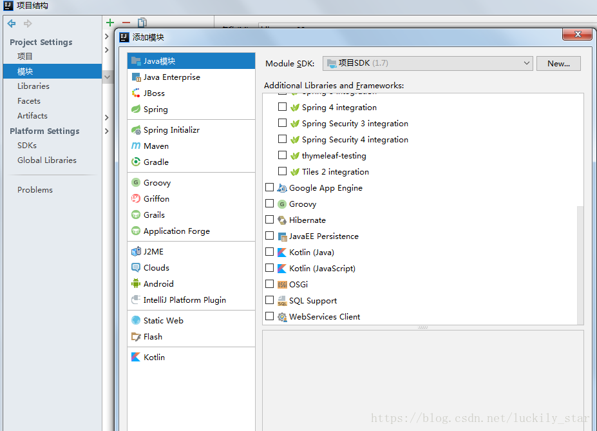Click the SQL Support framework icon
The width and height of the screenshot is (597, 431).
pos(281,301)
